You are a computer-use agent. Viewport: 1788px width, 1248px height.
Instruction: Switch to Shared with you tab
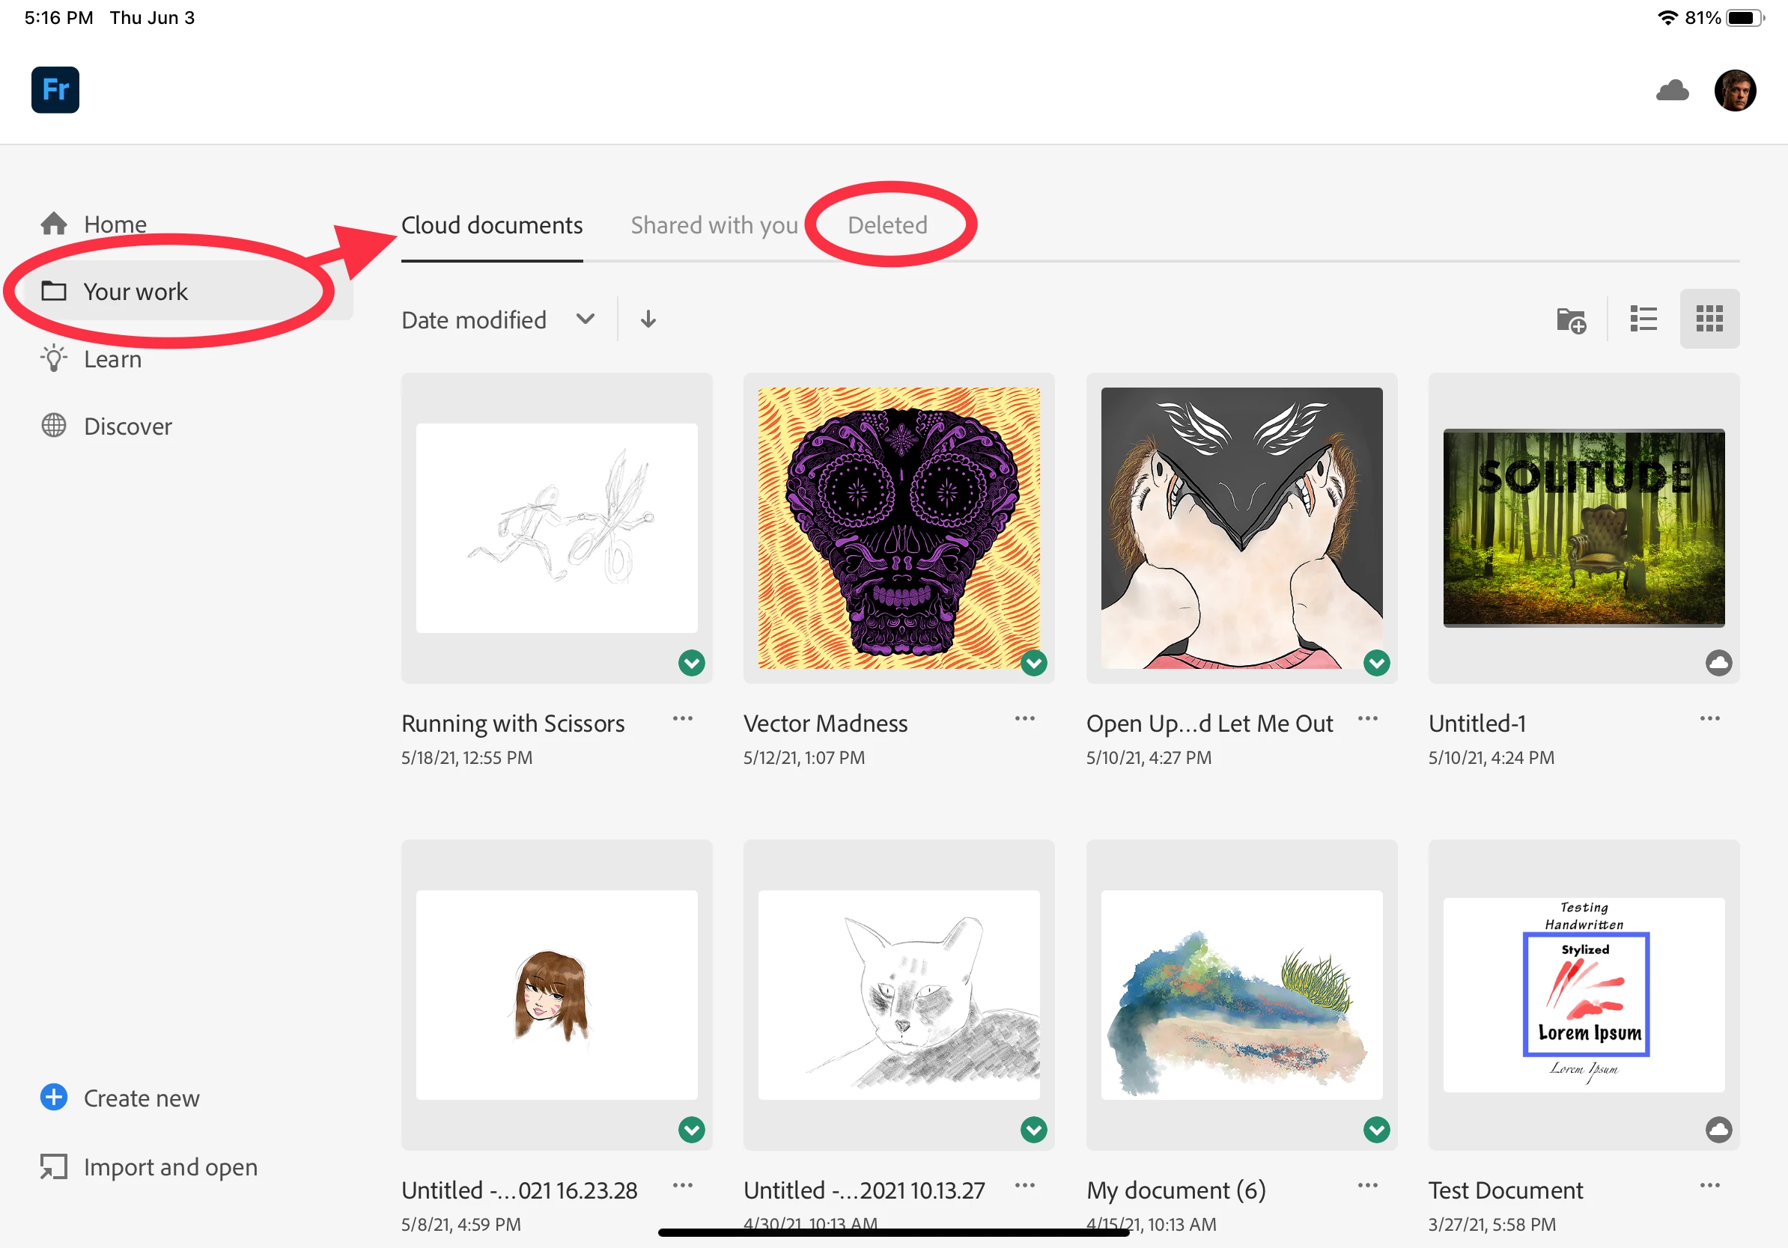(x=714, y=225)
